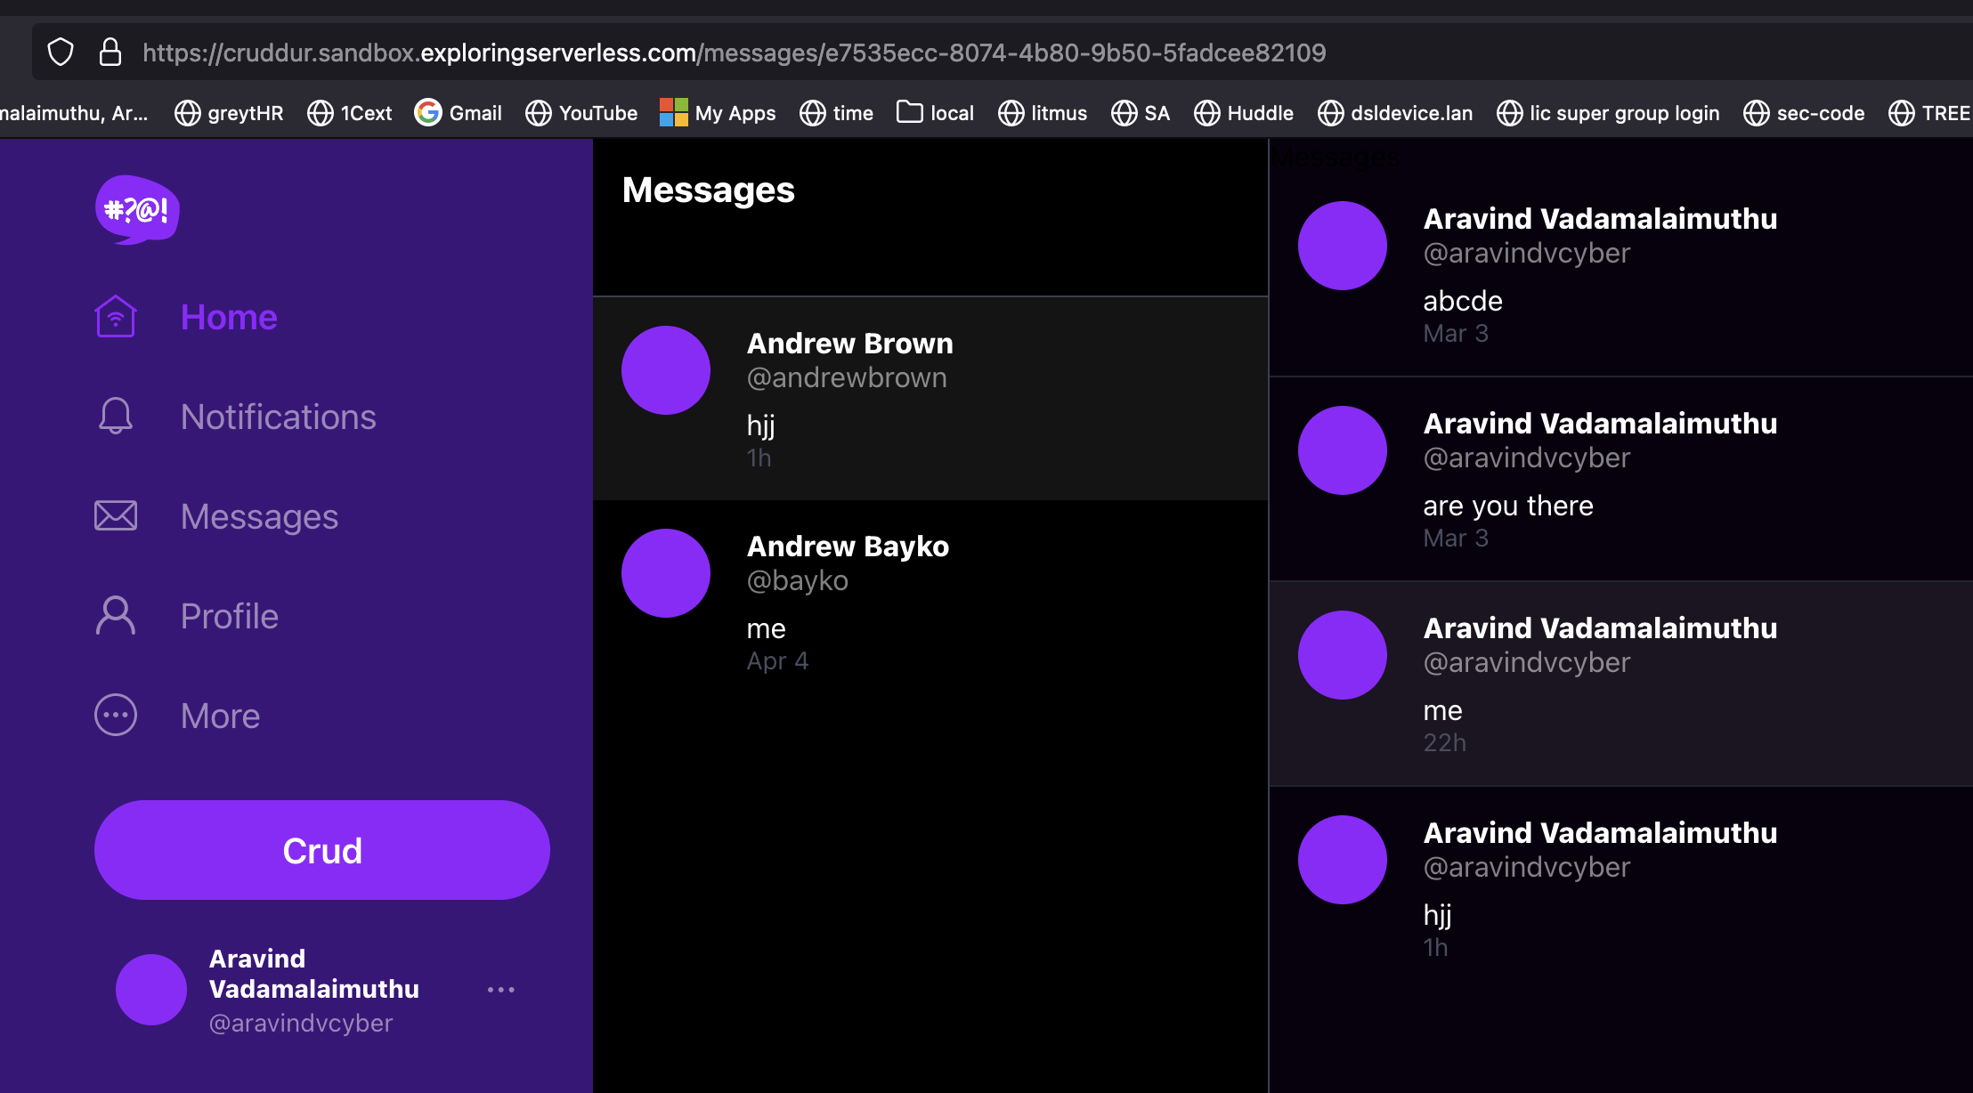Open site information via the lock icon

(x=110, y=52)
